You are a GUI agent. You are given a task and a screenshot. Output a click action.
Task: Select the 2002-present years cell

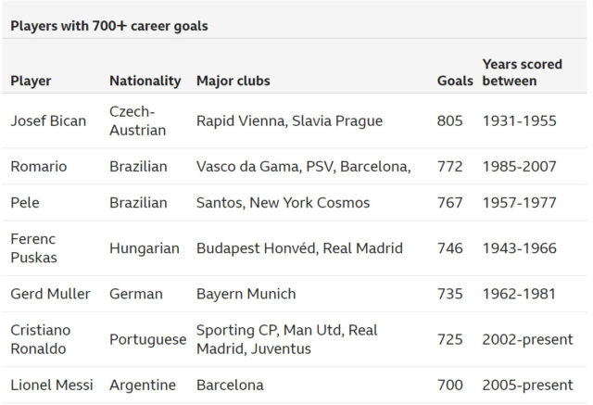527,339
